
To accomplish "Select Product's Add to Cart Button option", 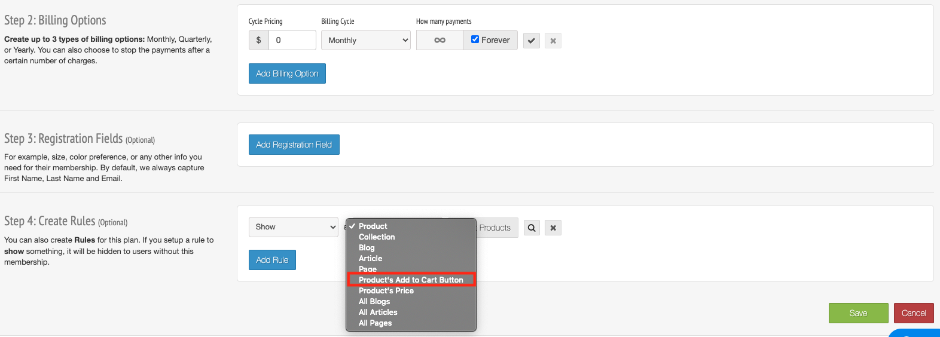I will click(411, 280).
